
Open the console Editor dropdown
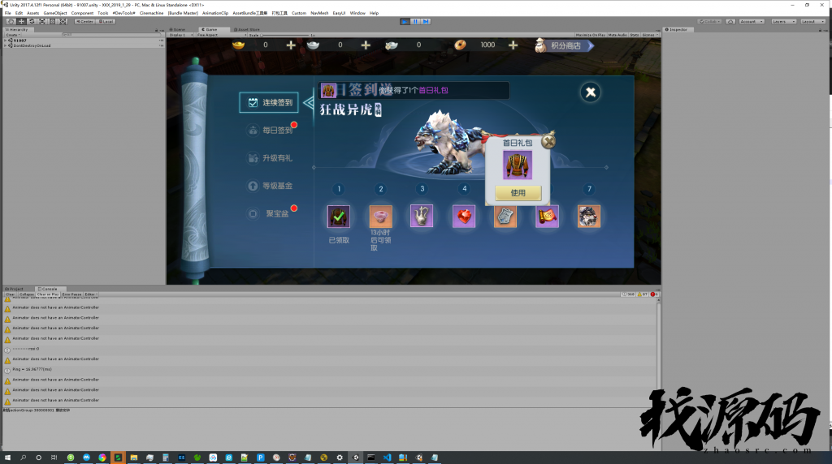click(x=91, y=294)
